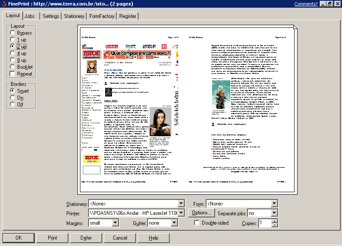Open the Margins dropdown
Viewport: 342px width, 246px height.
(115, 223)
